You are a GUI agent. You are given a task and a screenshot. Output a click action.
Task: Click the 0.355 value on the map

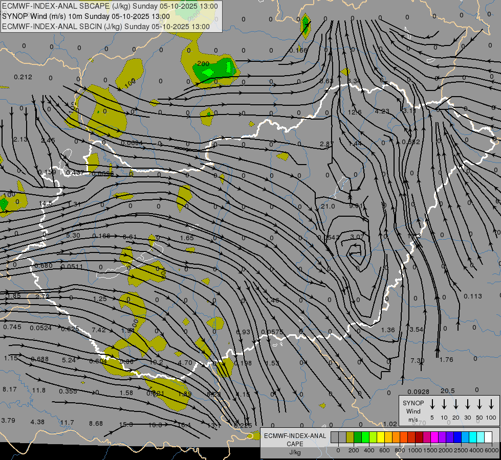pyautogui.click(x=68, y=392)
